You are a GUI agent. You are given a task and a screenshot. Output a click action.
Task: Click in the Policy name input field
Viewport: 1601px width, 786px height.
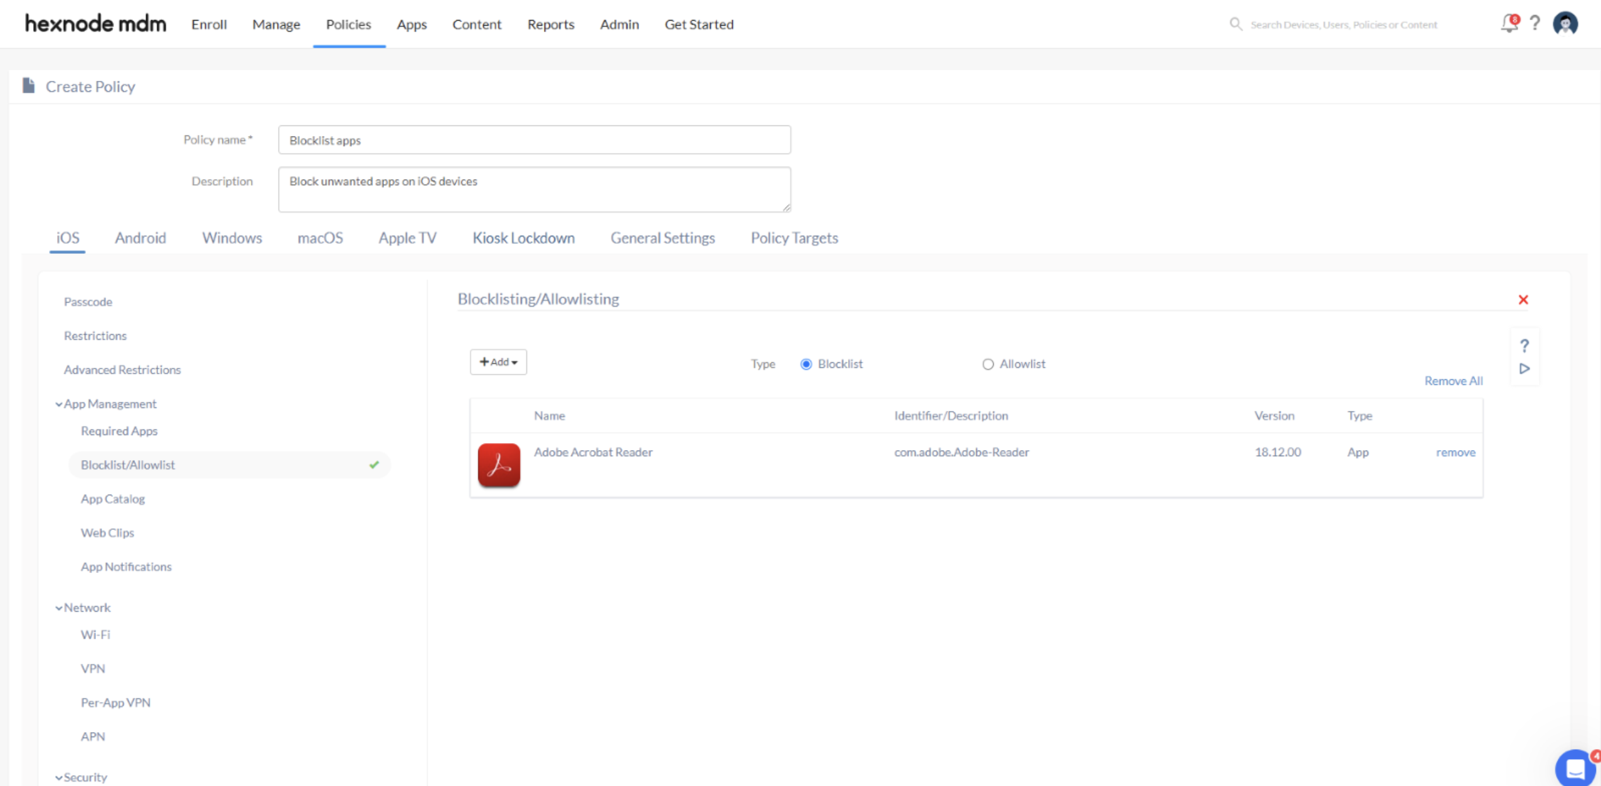534,140
